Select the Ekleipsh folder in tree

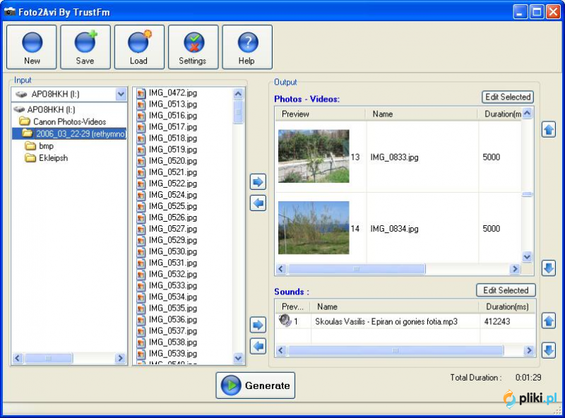pos(54,158)
